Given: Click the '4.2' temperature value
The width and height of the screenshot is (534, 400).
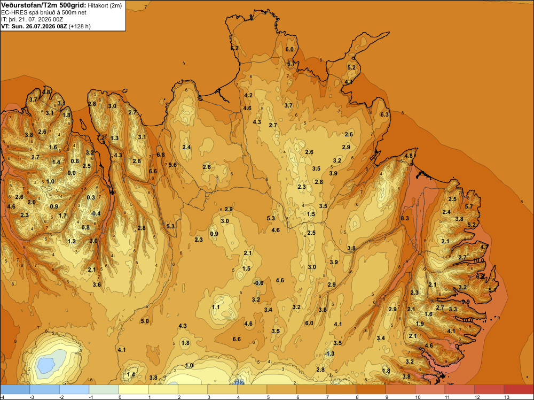Looking at the screenshot, I should pos(248,96).
